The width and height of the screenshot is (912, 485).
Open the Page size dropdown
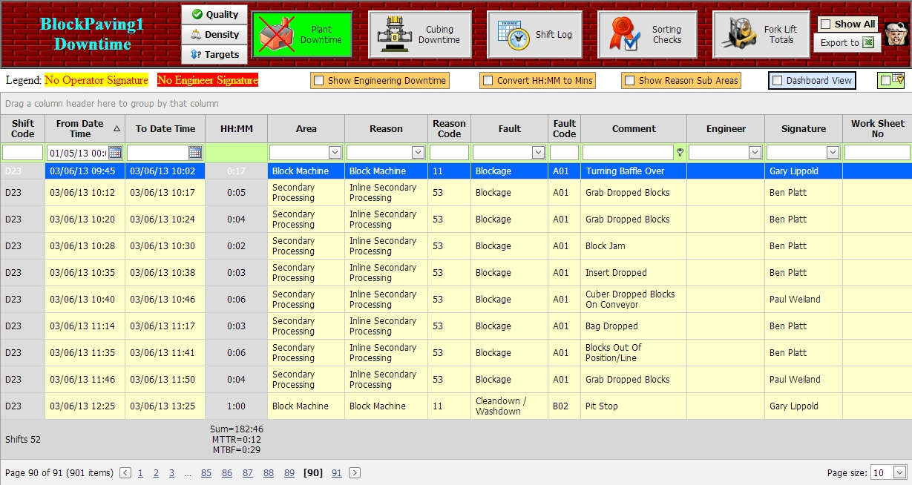(x=900, y=472)
